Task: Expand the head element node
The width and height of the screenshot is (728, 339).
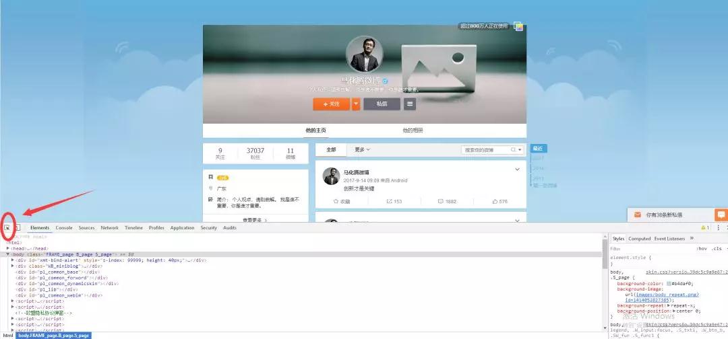Action: tap(8, 248)
